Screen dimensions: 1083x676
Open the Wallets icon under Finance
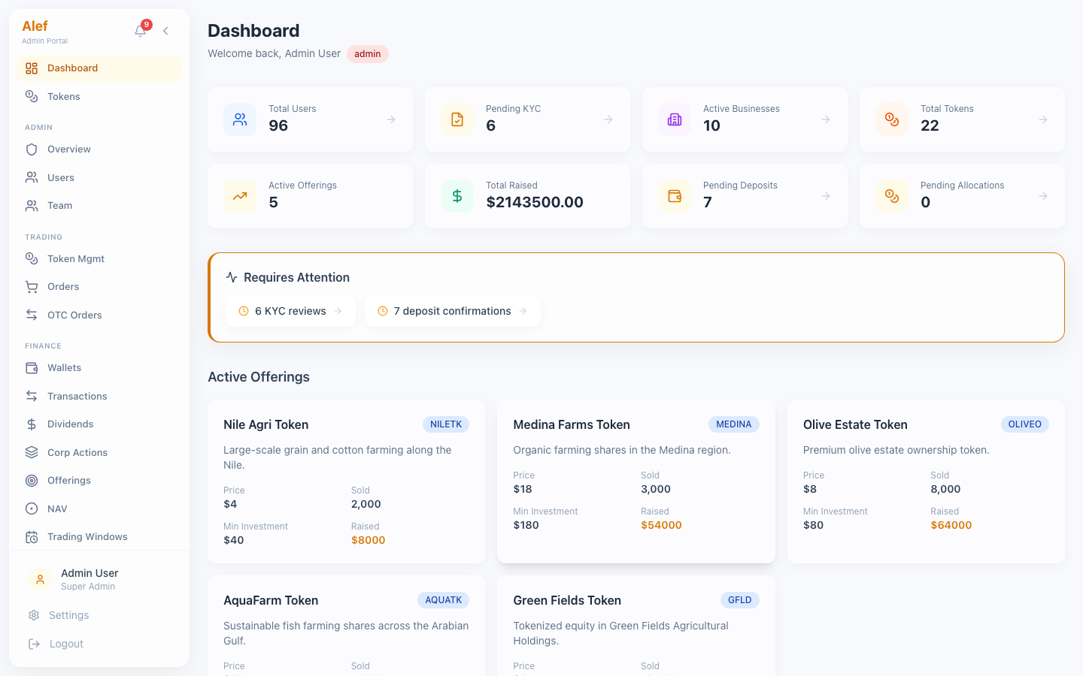coord(31,367)
